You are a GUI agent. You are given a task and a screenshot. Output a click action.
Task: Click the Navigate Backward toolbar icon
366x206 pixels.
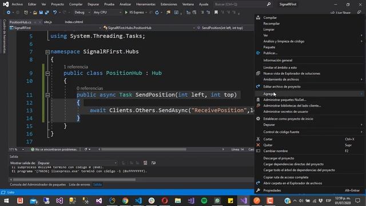pyautogui.click(x=8, y=13)
